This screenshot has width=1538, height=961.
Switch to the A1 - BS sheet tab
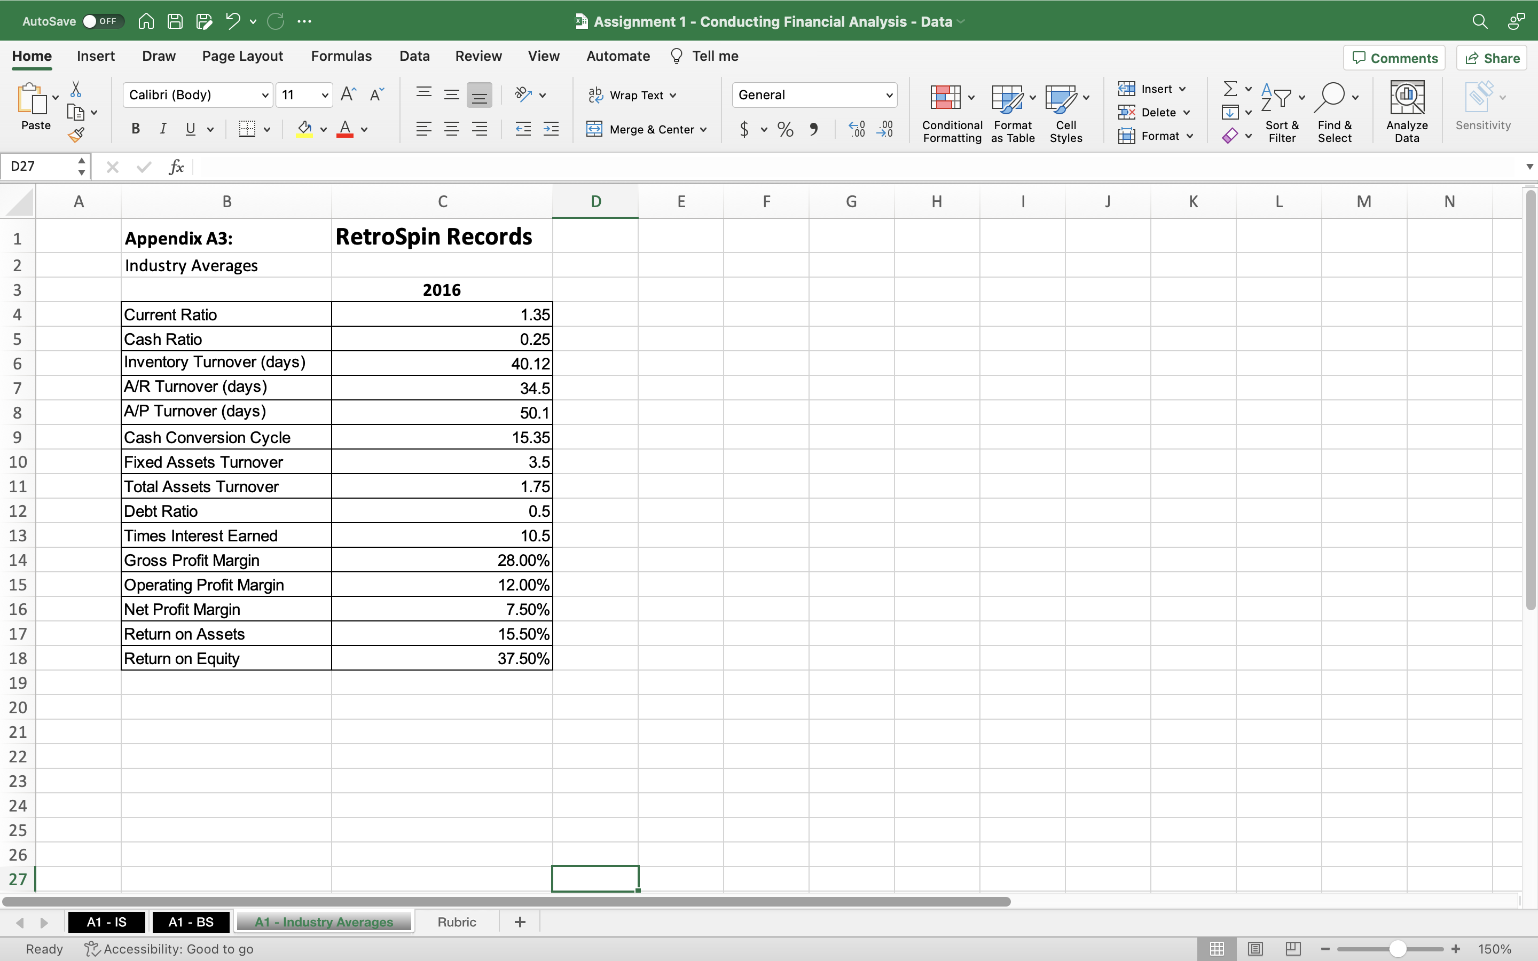[x=190, y=921]
